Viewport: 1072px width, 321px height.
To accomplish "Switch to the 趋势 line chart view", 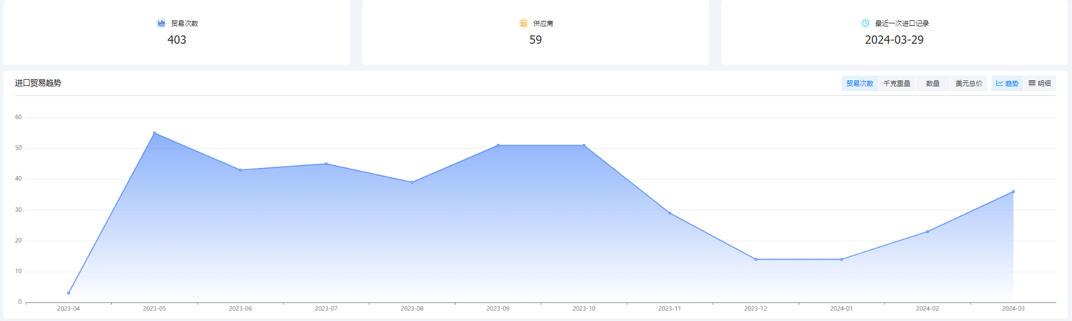I will [x=1007, y=83].
